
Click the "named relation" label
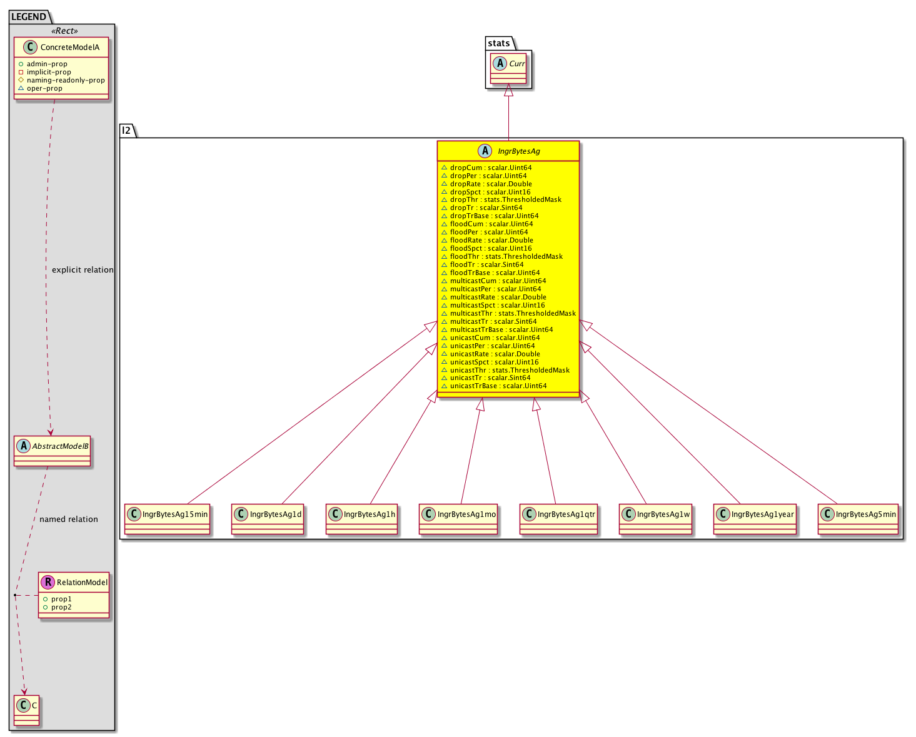point(69,519)
